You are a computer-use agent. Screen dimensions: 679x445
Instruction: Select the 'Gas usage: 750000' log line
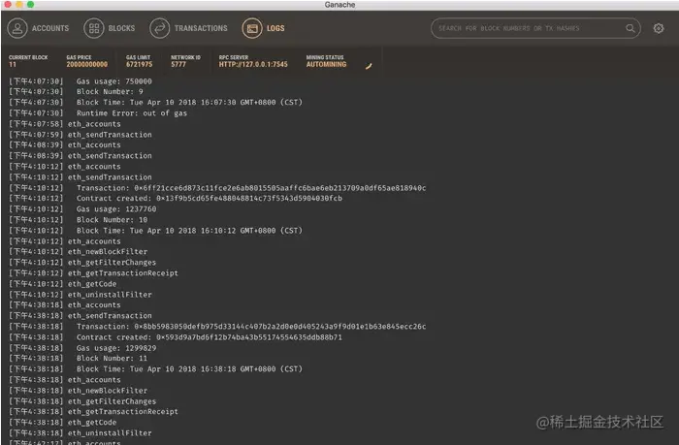pyautogui.click(x=81, y=81)
